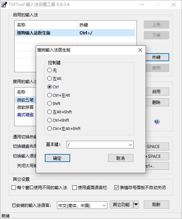This screenshot has width=182, height=219.
Task: Click the 刷新 button
Action: coord(156,205)
